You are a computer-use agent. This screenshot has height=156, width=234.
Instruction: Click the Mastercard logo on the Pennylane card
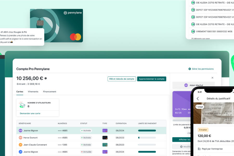pyautogui.click(x=75, y=37)
